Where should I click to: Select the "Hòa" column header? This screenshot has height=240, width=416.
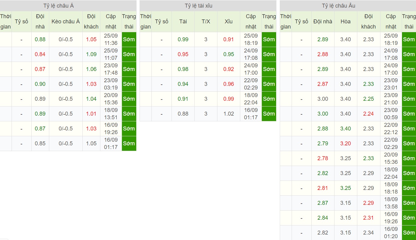[x=346, y=22]
